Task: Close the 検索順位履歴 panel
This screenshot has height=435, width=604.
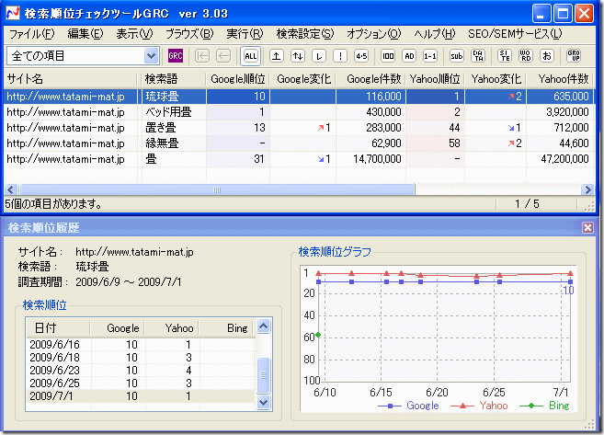Action: [x=587, y=227]
